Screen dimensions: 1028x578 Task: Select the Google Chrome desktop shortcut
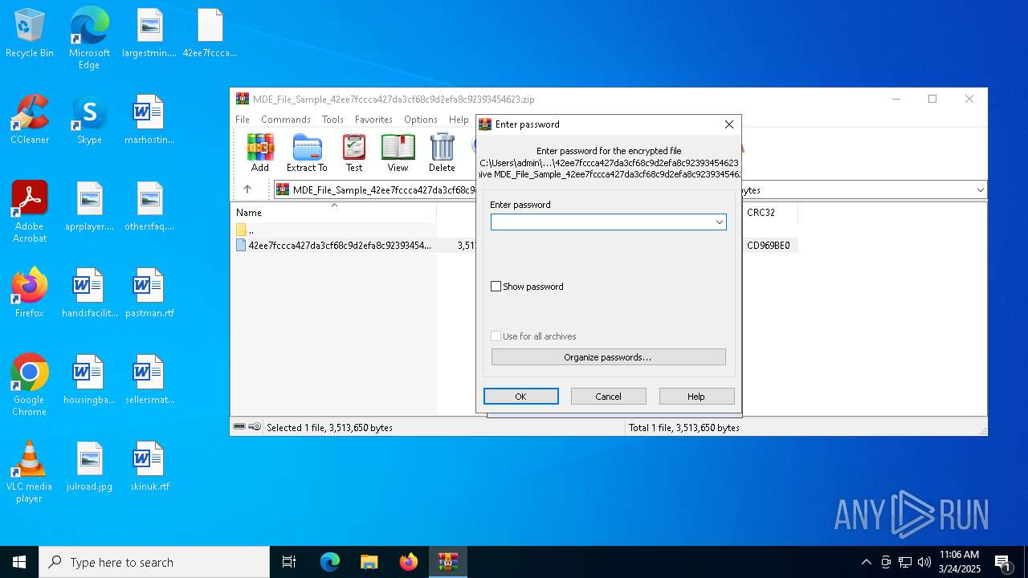coord(30,385)
